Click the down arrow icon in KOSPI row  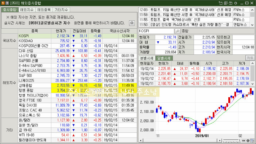(x=73, y=36)
